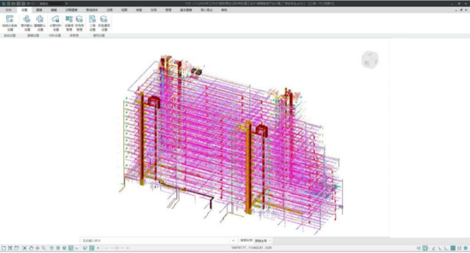Viewport: 470px width, 253px height.
Task: Toggle the highlighted display mode button in bottom toolbar
Action: (70, 248)
